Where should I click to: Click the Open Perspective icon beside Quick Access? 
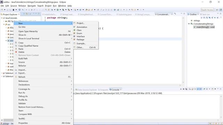pyautogui.click(x=217, y=10)
